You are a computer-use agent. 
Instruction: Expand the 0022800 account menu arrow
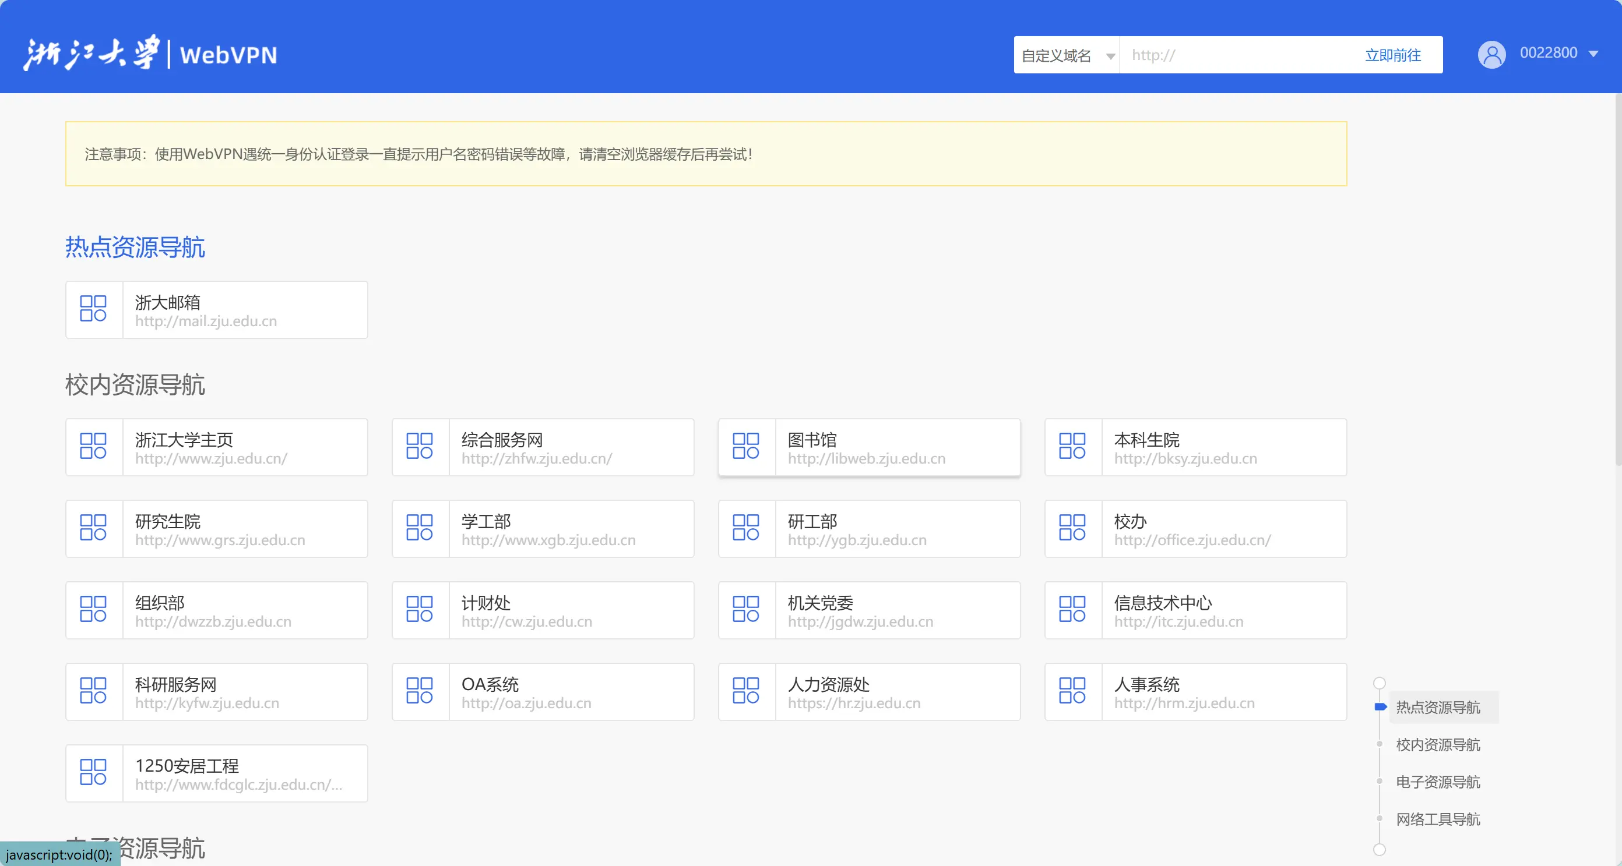[x=1593, y=54]
